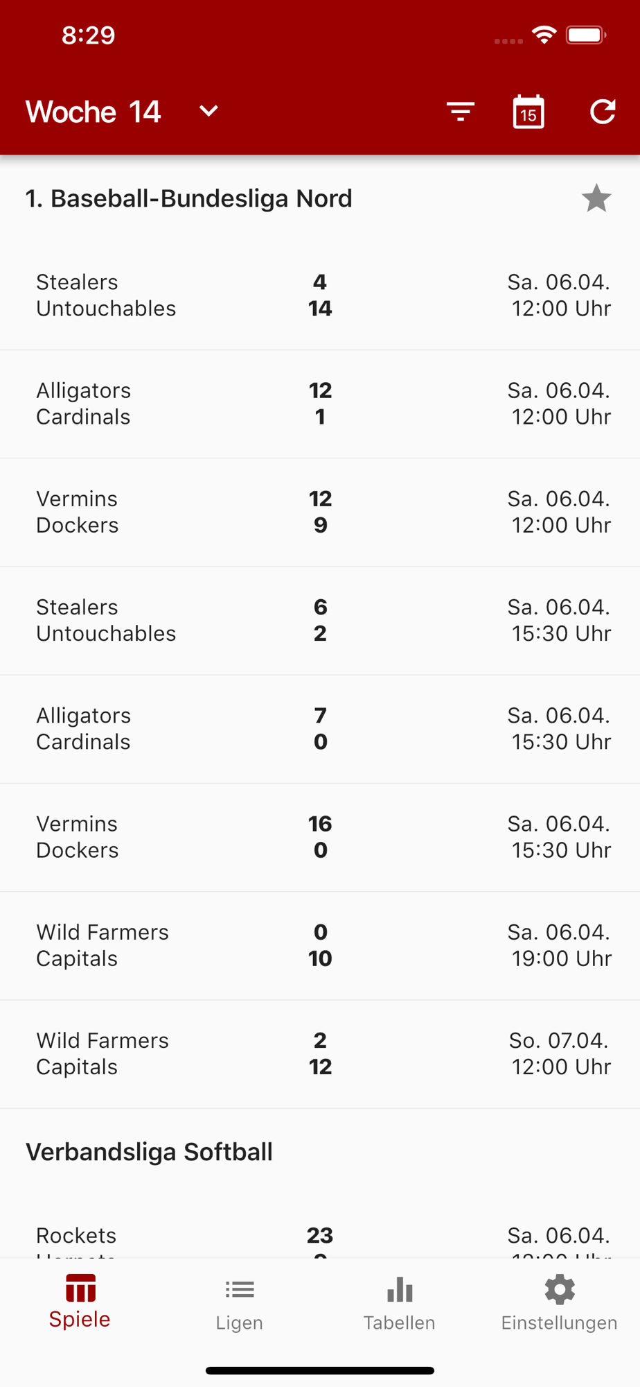Tap the Spiele scoreboard icon
The image size is (640, 1387).
pos(80,1289)
